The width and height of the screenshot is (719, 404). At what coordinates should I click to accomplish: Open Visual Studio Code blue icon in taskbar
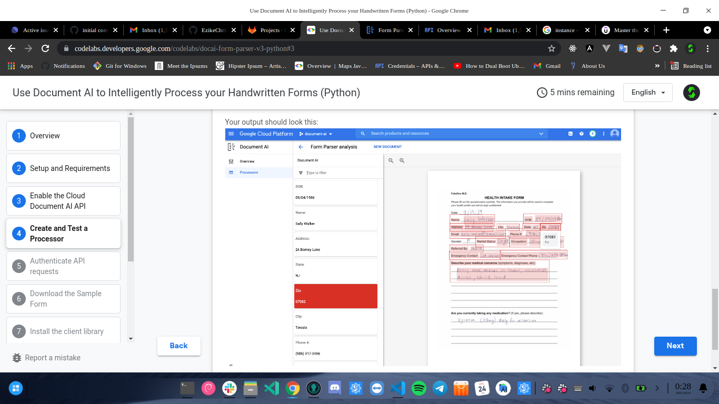coord(398,389)
